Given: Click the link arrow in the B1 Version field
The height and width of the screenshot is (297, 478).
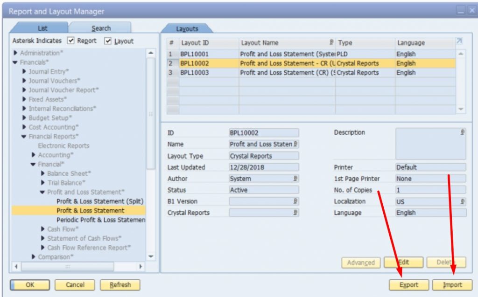Looking at the screenshot, I should 295,201.
